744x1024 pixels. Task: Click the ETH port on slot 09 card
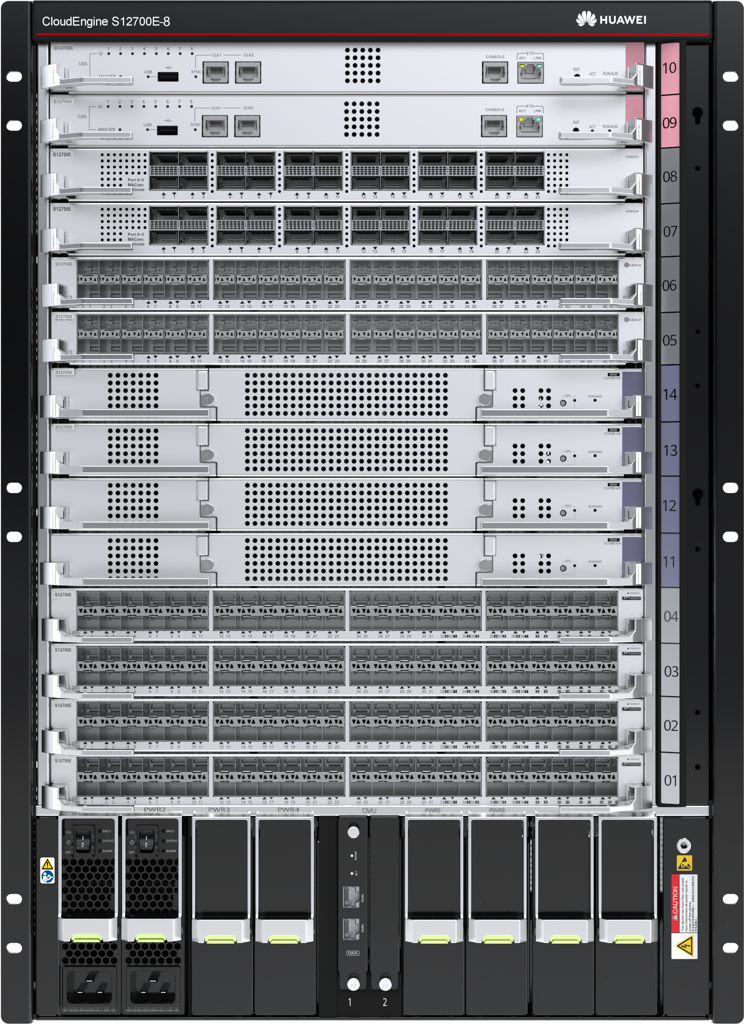coord(530,126)
